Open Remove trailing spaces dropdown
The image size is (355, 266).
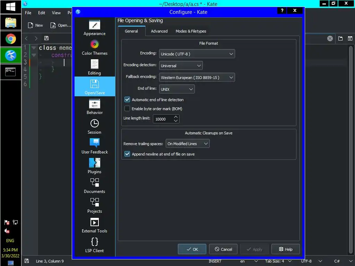coord(188,144)
